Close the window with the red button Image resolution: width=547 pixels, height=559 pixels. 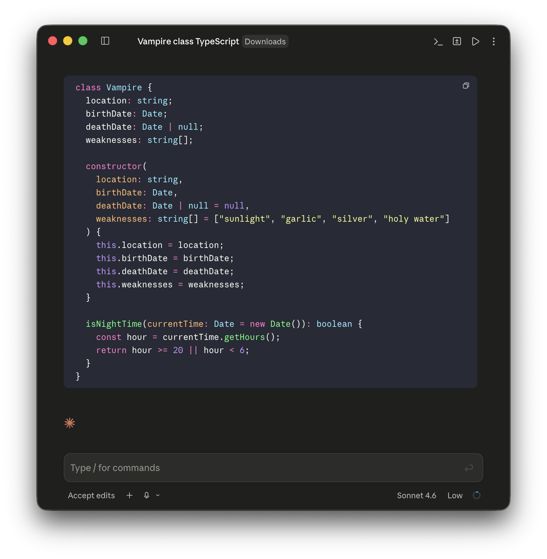(x=53, y=41)
